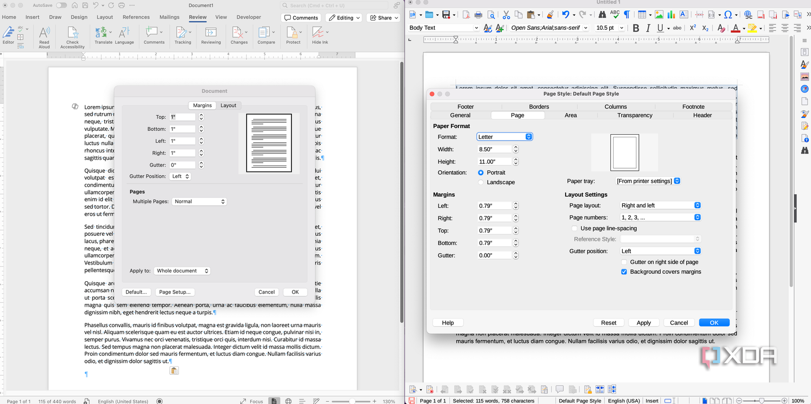Click the scissors Cut icon in LibreOffice
Screen dimensions: 811x404
point(506,15)
